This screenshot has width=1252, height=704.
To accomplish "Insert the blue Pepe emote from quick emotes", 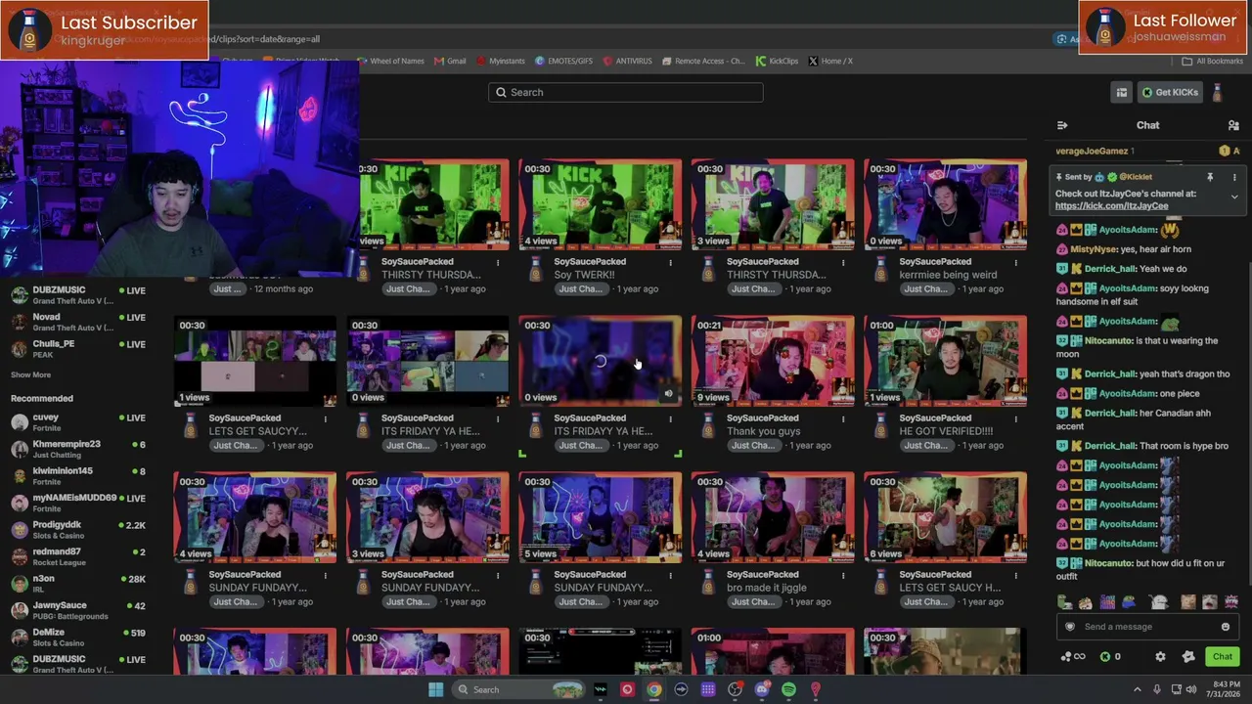I will (1130, 602).
